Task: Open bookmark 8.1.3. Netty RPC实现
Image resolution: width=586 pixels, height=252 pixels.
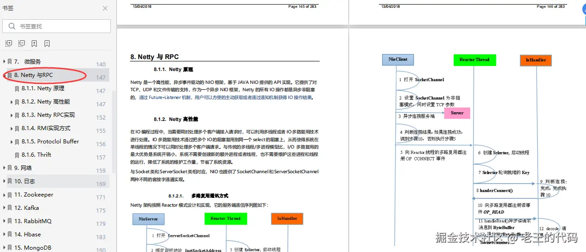Action: pos(48,115)
